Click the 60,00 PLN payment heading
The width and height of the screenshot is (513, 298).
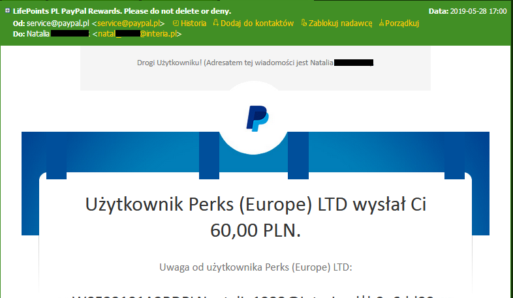[255, 230]
